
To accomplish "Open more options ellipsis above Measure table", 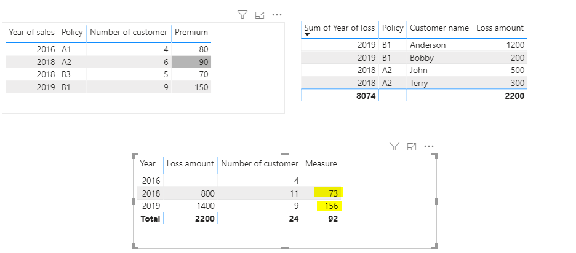I will [x=429, y=146].
